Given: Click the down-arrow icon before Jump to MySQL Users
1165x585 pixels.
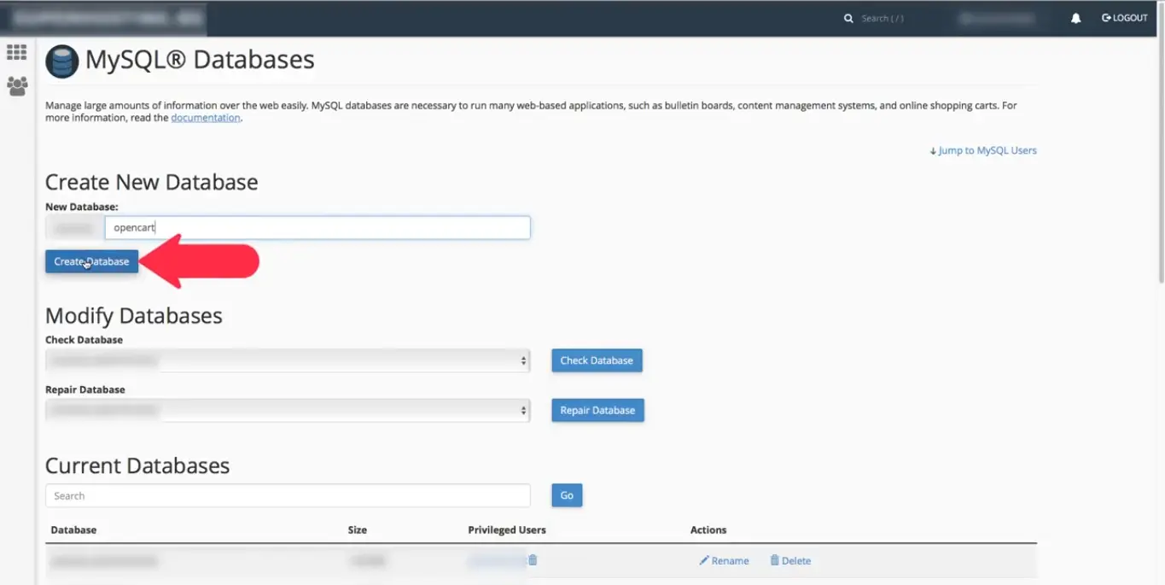Looking at the screenshot, I should pyautogui.click(x=932, y=150).
